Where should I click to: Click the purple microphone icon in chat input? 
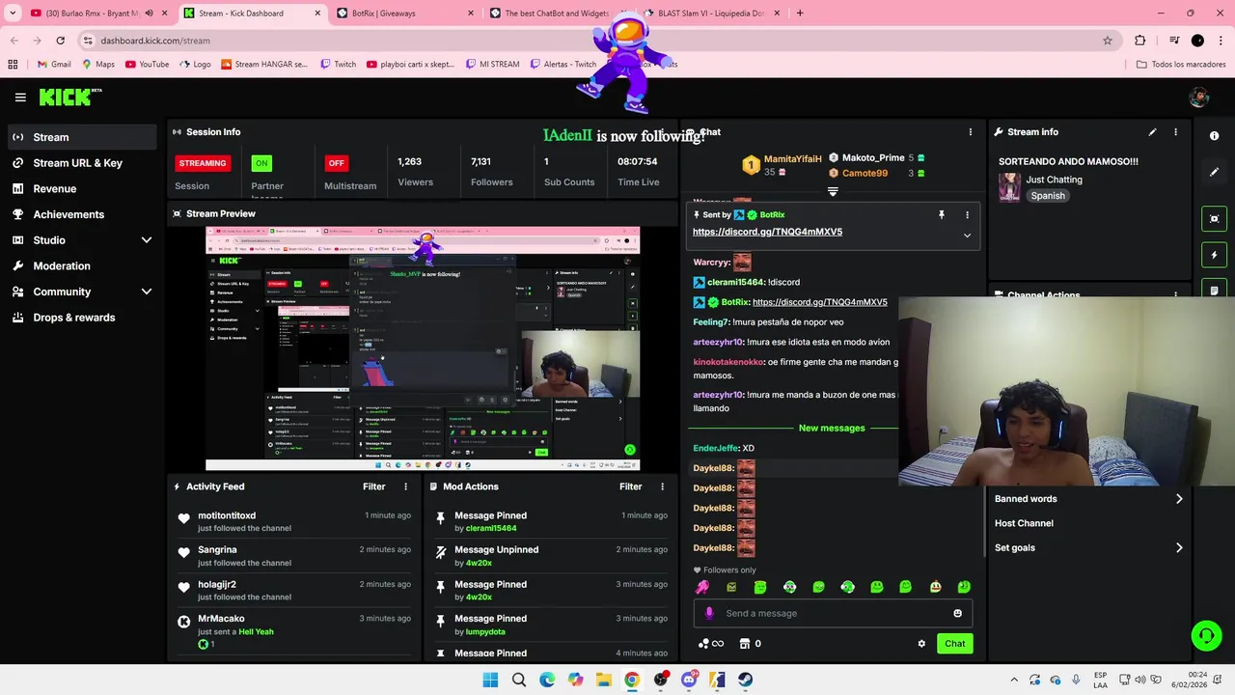pyautogui.click(x=709, y=613)
